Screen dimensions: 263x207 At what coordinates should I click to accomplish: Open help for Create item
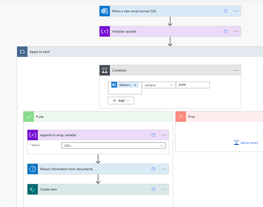point(153,189)
